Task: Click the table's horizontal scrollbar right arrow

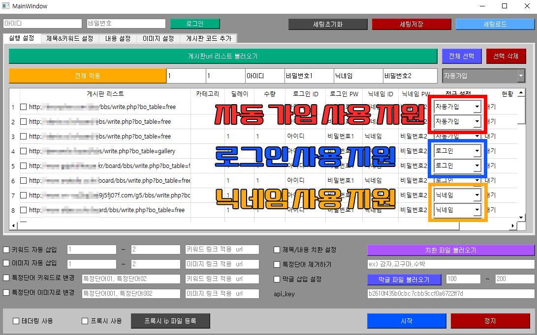Action: (512, 226)
